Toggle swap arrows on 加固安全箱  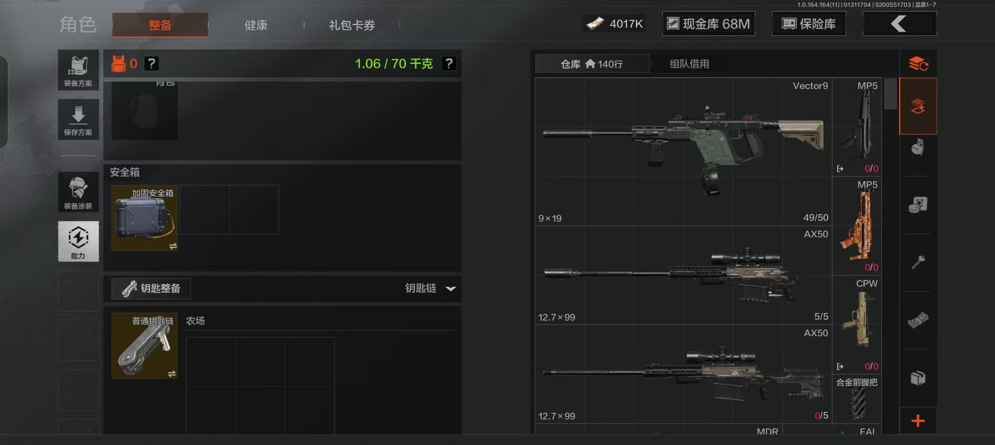pos(173,246)
